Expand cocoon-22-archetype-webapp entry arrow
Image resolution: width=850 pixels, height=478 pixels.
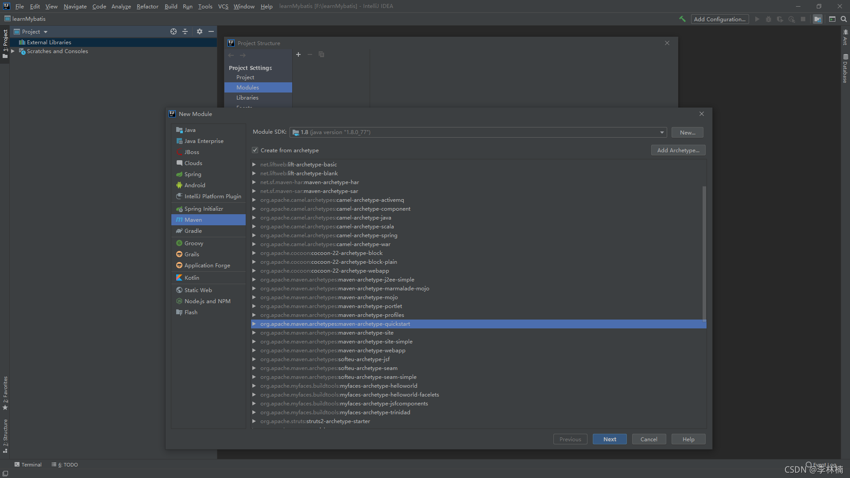coord(254,270)
